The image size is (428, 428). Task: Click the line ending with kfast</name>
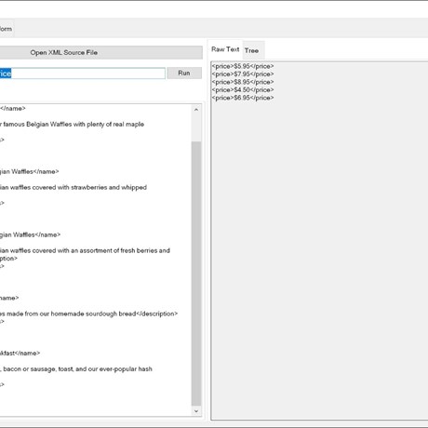pos(20,354)
